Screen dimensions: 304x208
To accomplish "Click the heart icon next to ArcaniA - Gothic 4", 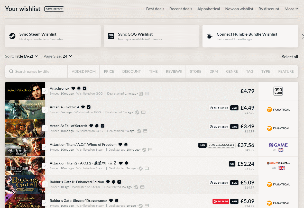I will [83, 107].
